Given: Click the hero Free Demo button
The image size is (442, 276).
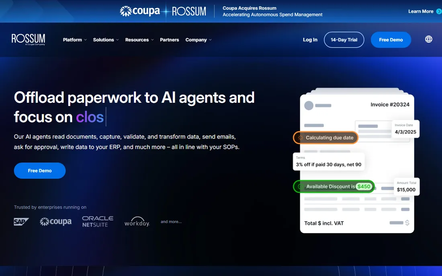Looking at the screenshot, I should tap(40, 170).
